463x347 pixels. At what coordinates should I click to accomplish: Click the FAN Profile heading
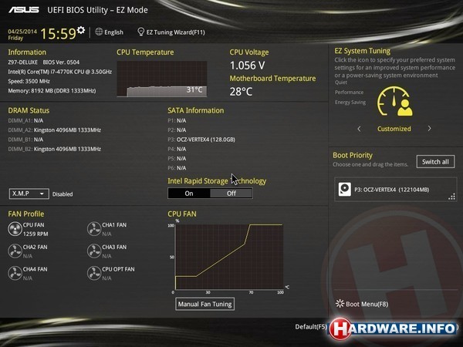pos(26,214)
